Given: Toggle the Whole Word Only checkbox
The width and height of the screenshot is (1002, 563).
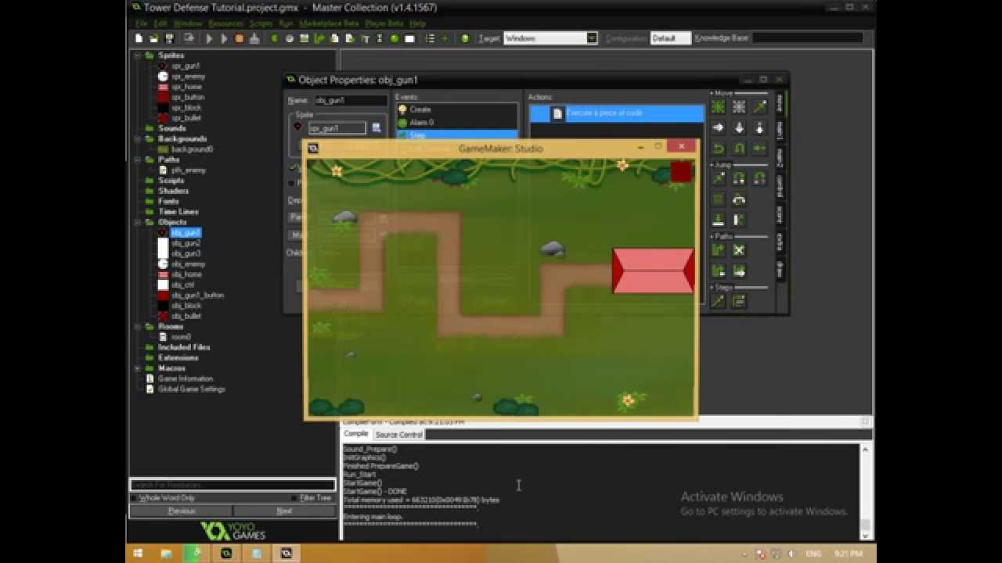Looking at the screenshot, I should click(134, 497).
